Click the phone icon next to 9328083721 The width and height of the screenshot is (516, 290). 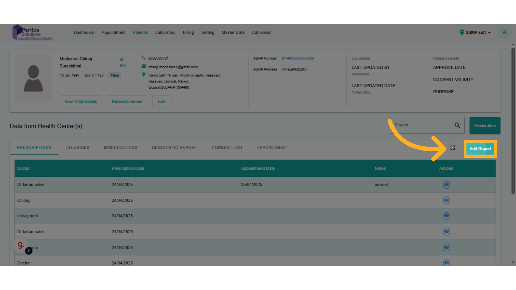[x=144, y=58]
